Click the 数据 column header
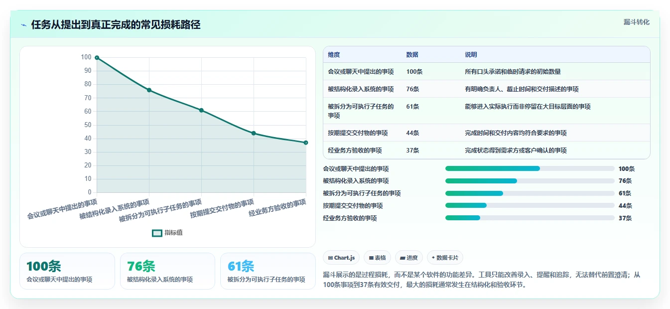This screenshot has width=670, height=309. (412, 54)
